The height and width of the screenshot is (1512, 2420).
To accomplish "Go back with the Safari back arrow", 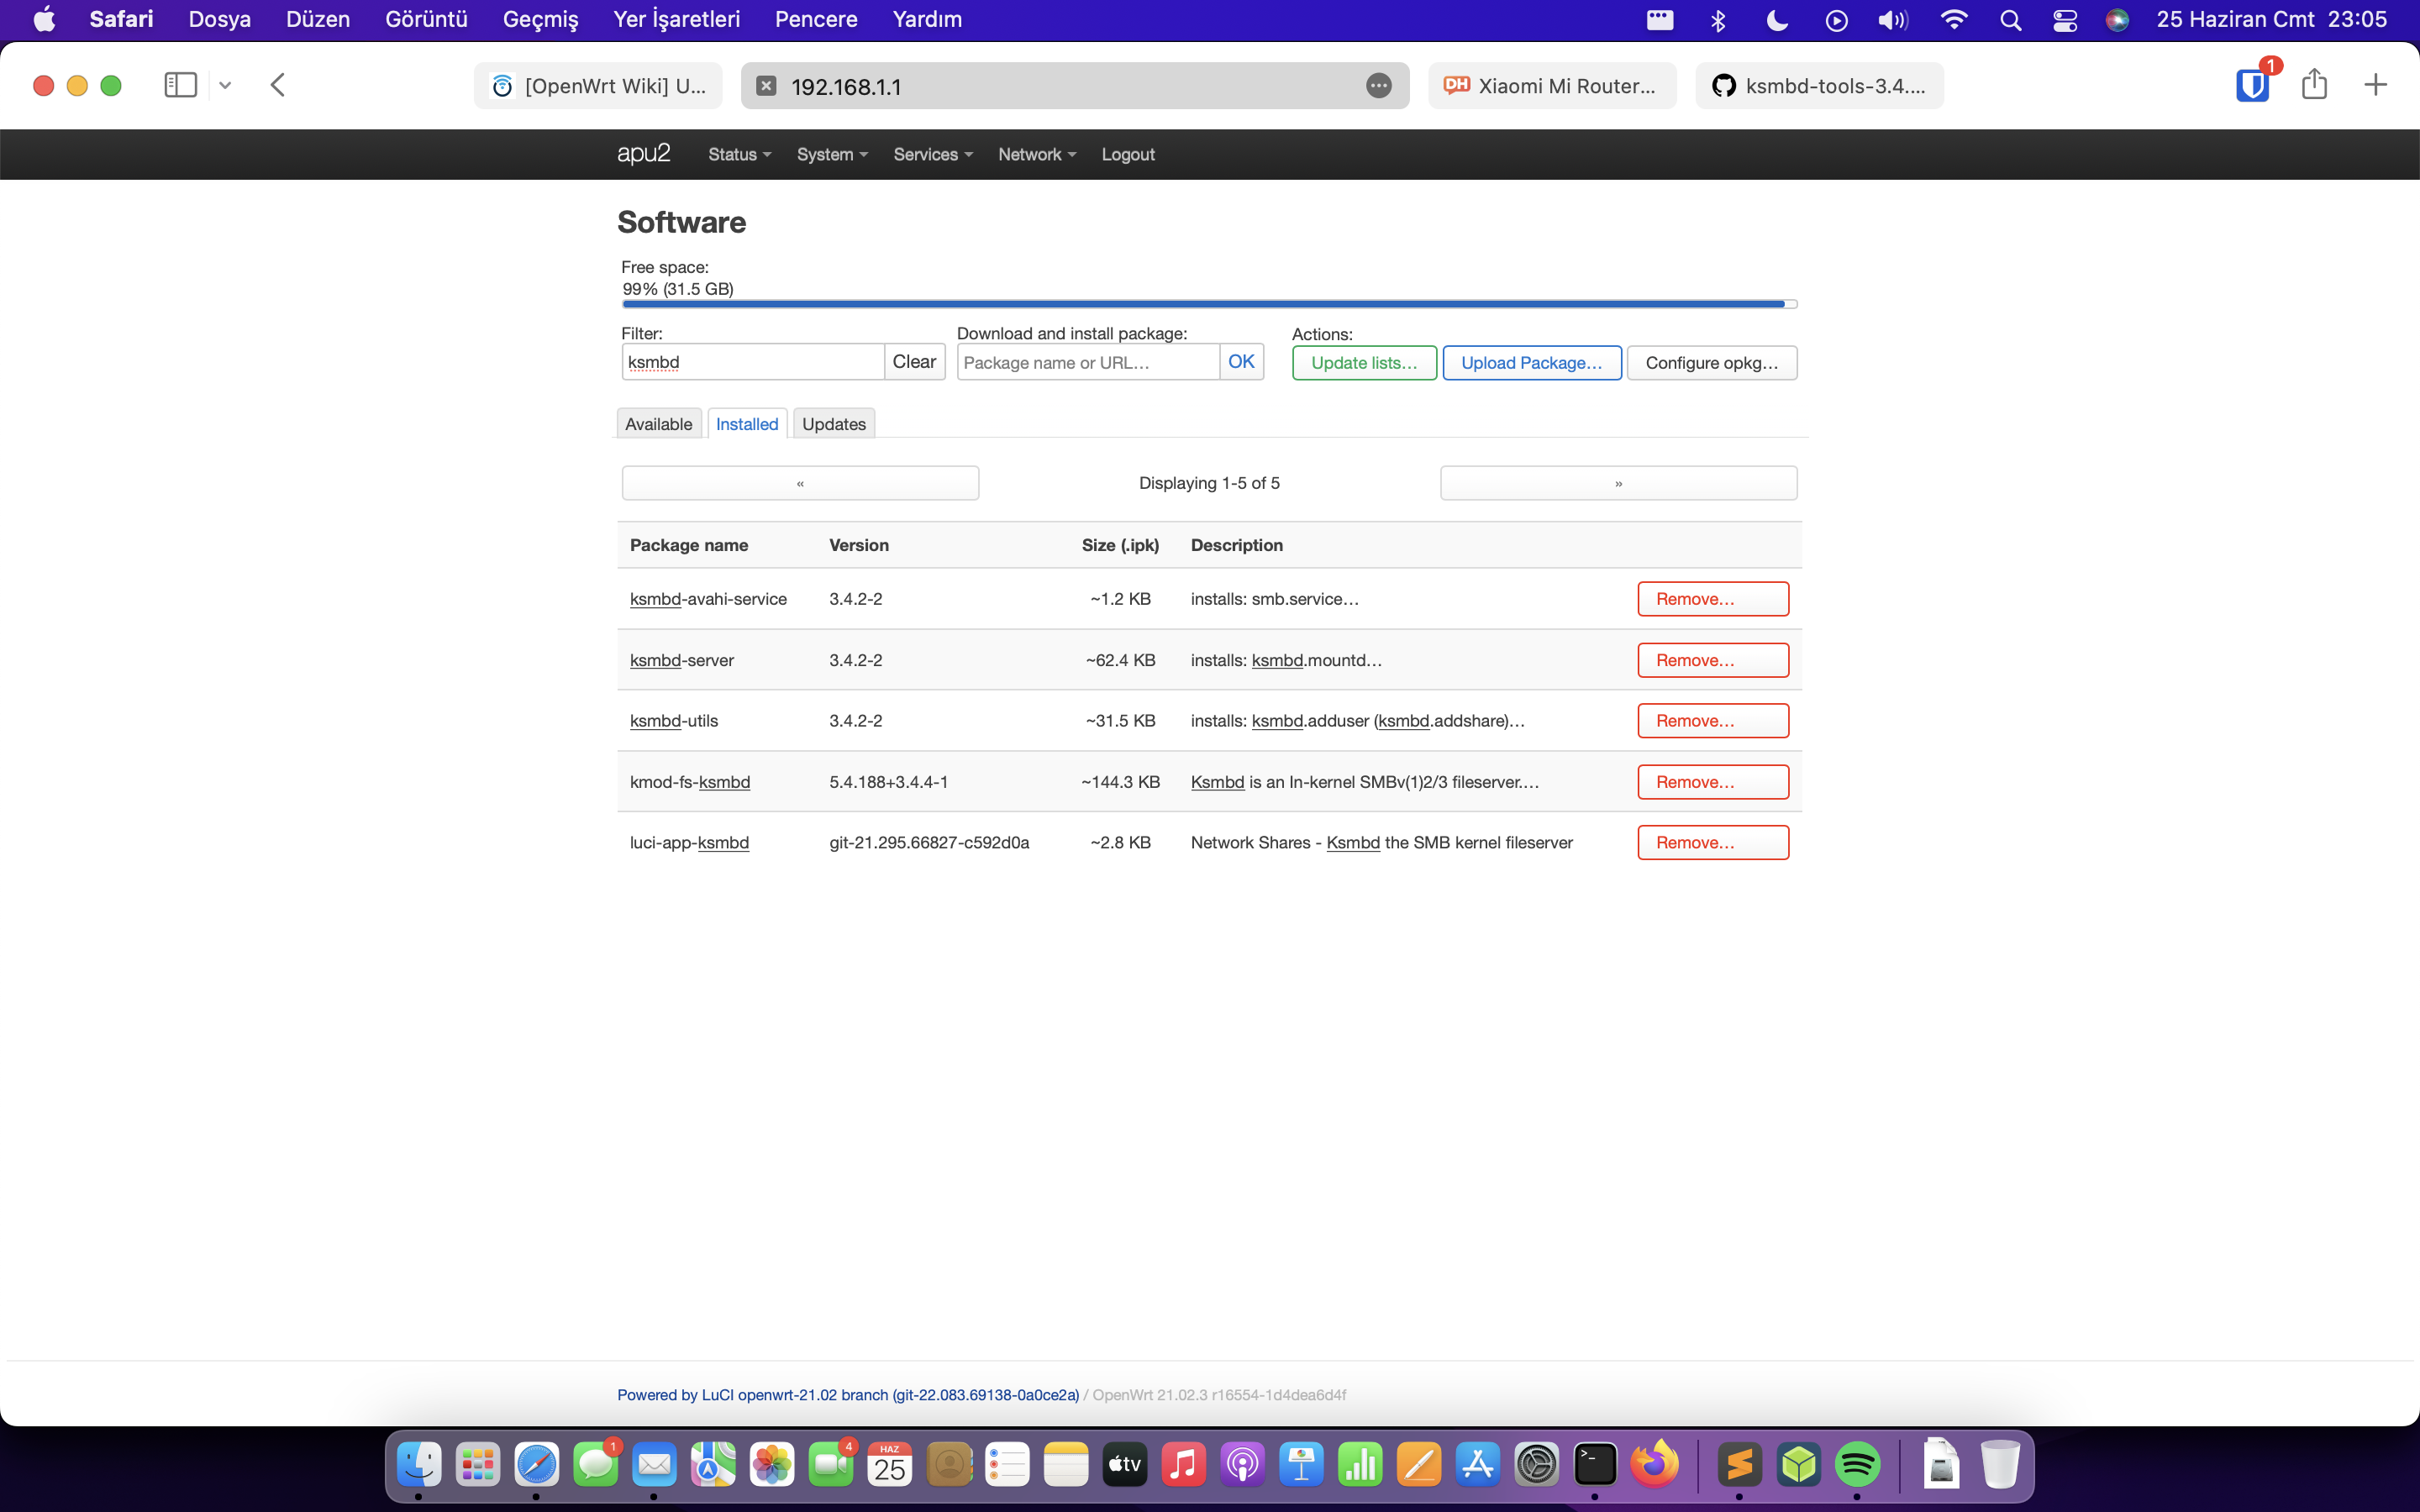I will tap(278, 85).
